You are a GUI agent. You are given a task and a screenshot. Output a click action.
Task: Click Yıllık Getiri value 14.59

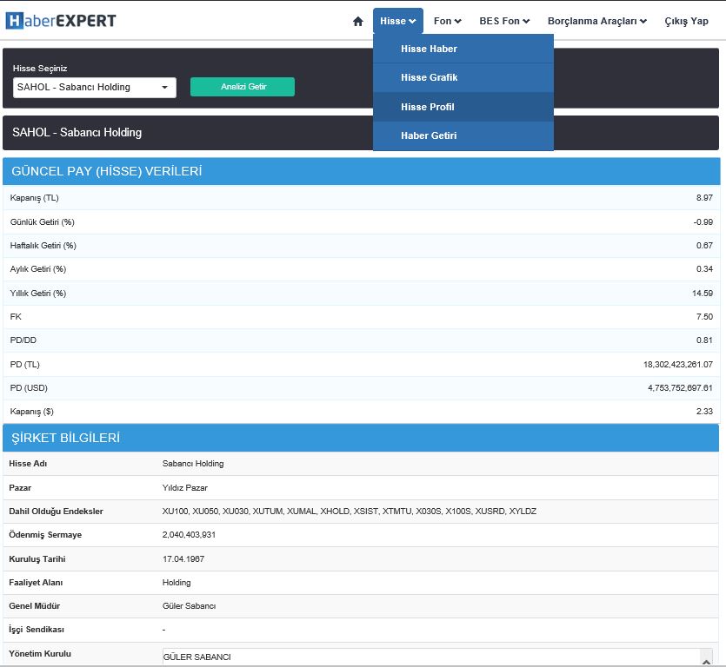[703, 294]
